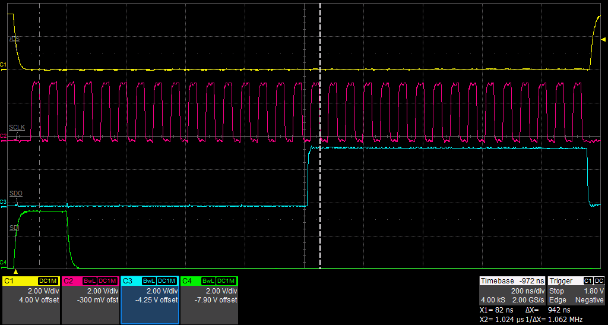Select the /CS trace label
The width and height of the screenshot is (608, 325).
click(15, 39)
